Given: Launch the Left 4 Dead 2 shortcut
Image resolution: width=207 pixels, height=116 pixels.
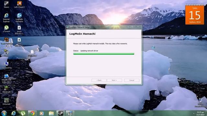Looking at the screenshot, I should [19, 5].
